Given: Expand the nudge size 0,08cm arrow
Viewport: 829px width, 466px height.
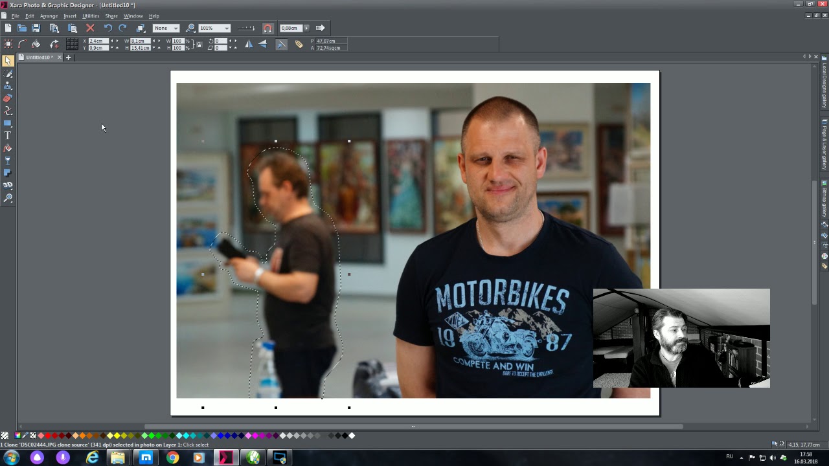Looking at the screenshot, I should pyautogui.click(x=306, y=28).
